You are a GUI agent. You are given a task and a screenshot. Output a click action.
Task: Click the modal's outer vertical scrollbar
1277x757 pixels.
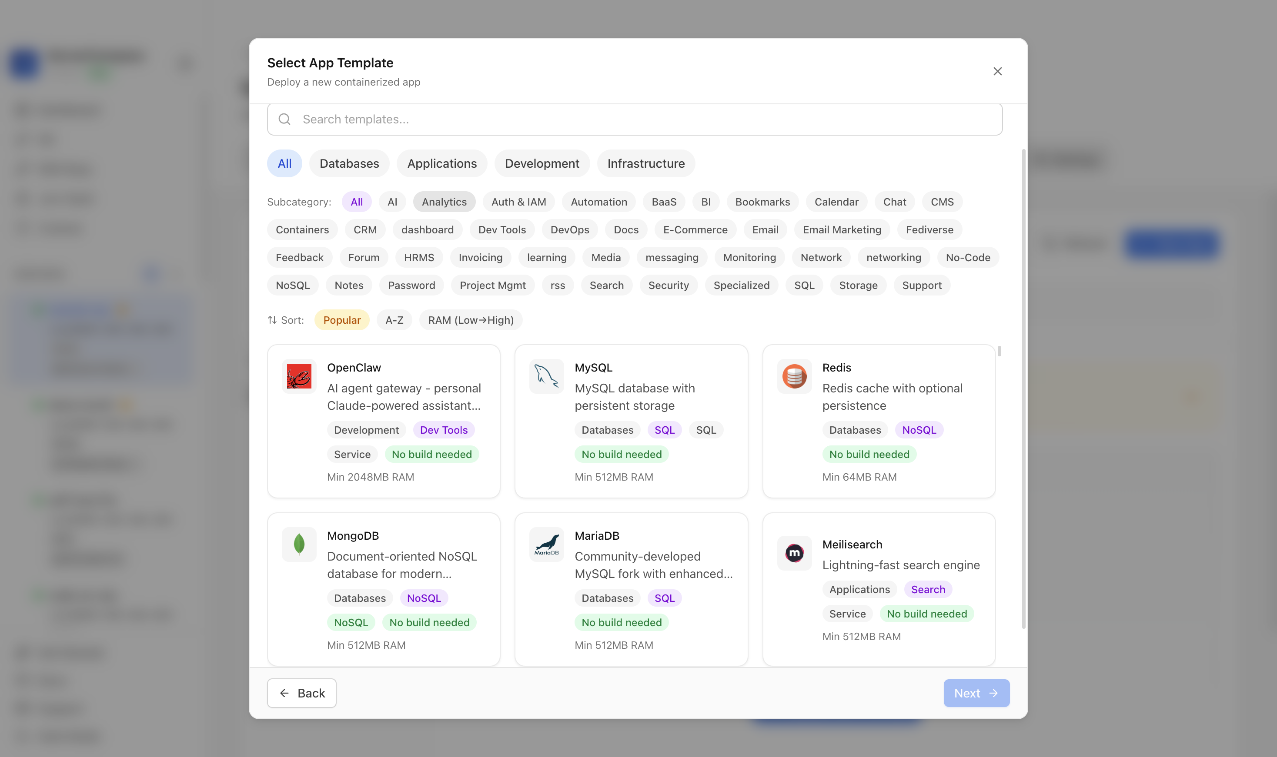tap(1023, 388)
